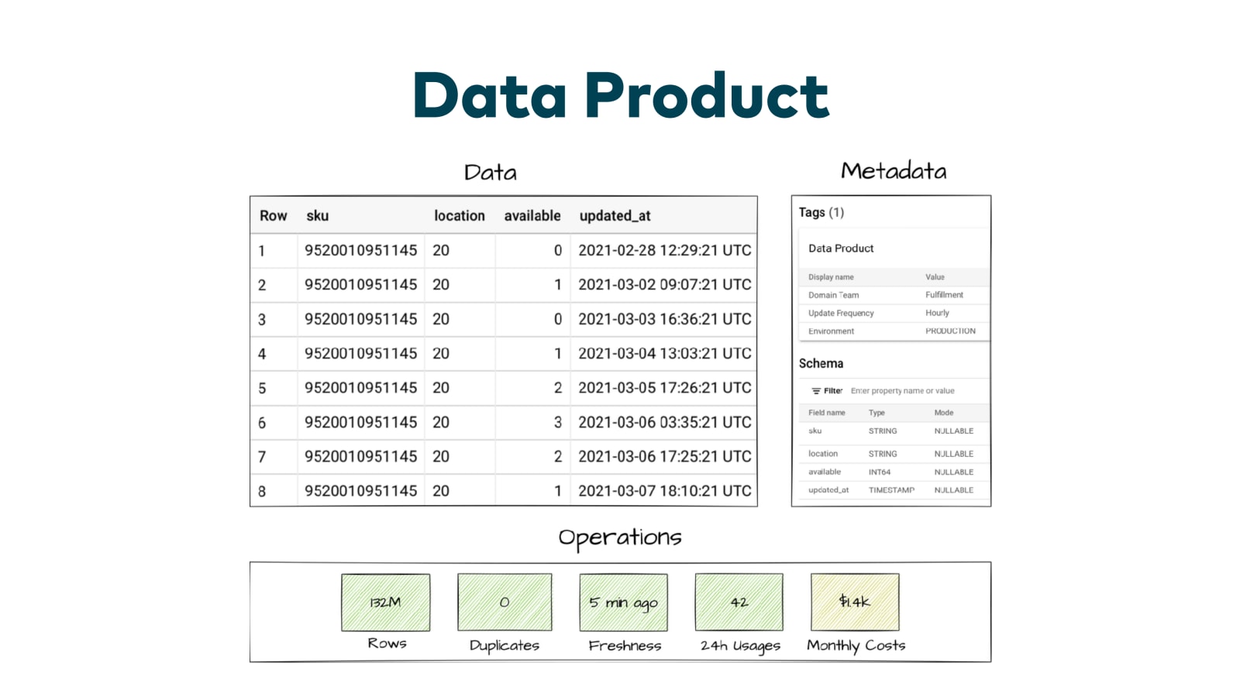Click the 'location' column header in data table
The height and width of the screenshot is (697, 1240).
coord(460,216)
